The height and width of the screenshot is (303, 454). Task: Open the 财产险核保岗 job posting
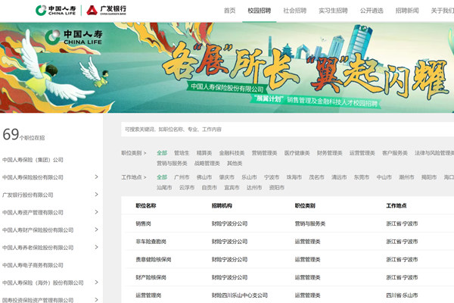[151, 277]
